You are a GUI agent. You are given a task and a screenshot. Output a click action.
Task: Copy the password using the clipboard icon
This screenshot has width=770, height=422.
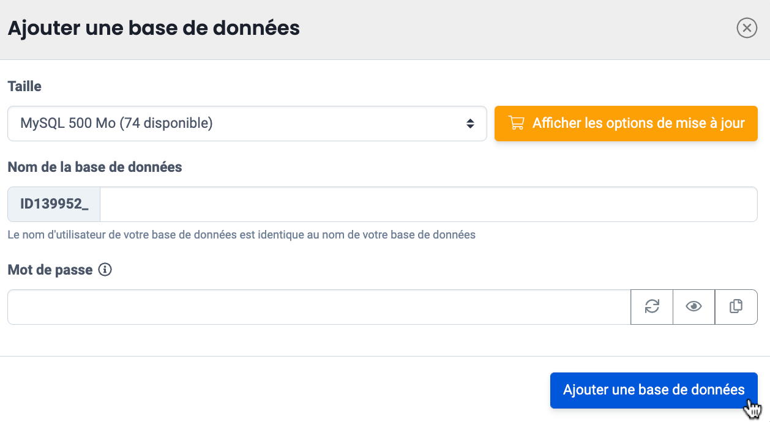(736, 306)
